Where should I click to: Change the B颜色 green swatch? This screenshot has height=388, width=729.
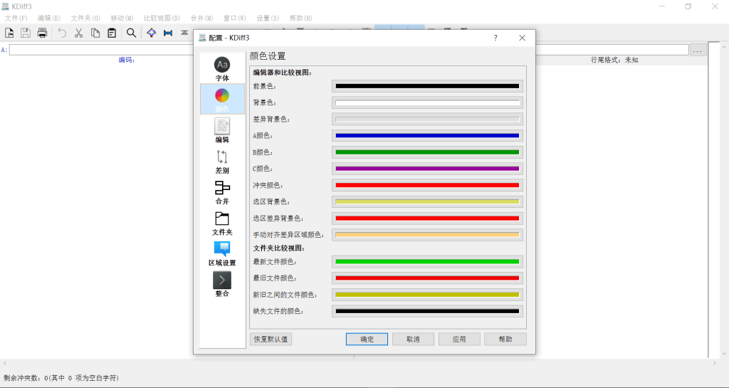(x=427, y=152)
